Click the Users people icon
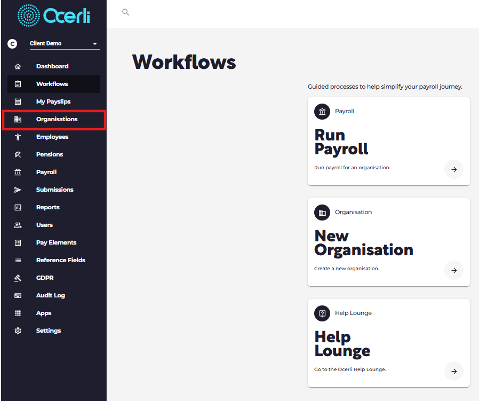The image size is (479, 401). coord(18,225)
